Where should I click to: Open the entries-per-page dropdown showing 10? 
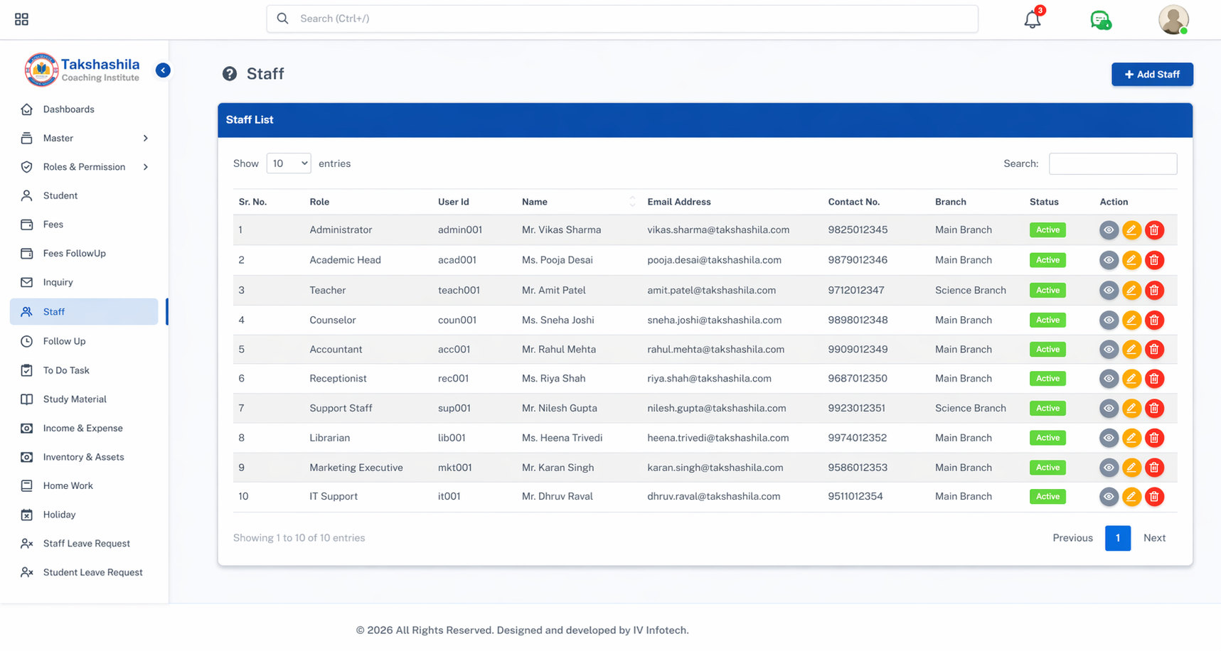point(289,163)
